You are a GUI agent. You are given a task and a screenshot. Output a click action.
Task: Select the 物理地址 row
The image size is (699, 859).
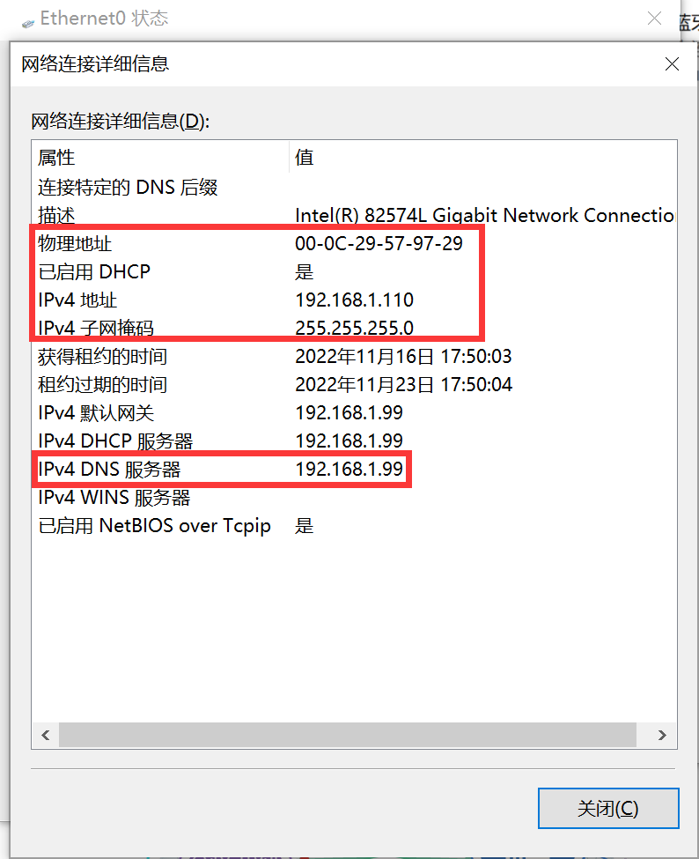[x=76, y=243]
